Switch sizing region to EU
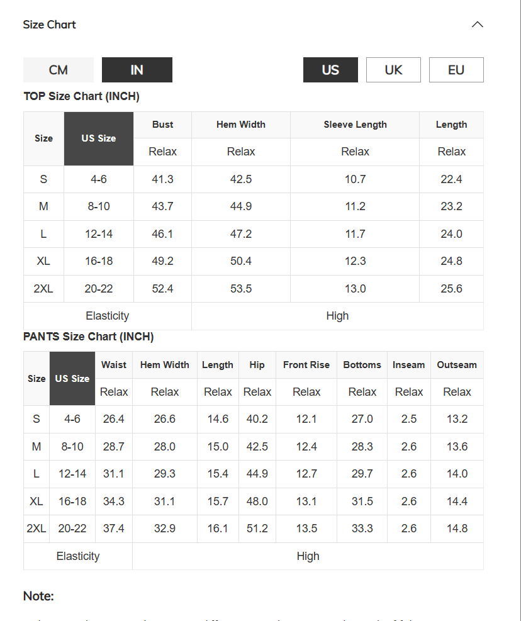 (x=456, y=70)
